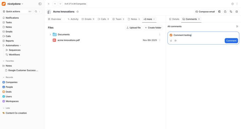Click into the comment text field
The height and width of the screenshot is (129, 241).
tap(204, 35)
